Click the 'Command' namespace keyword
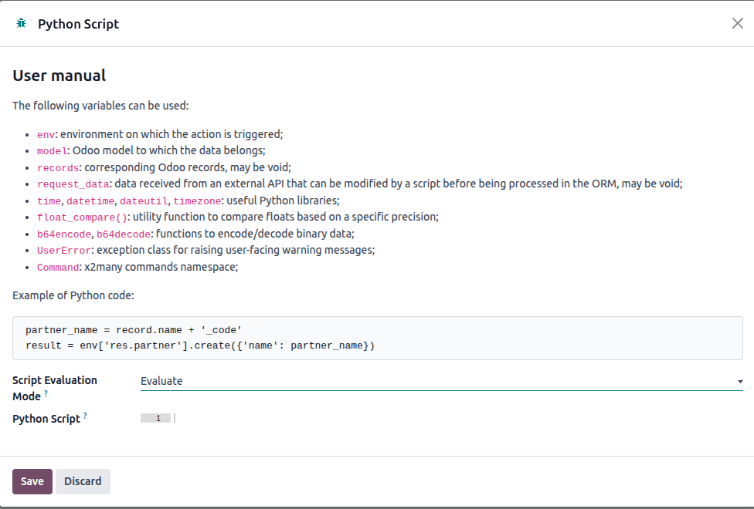Image resolution: width=754 pixels, height=509 pixels. coord(58,268)
